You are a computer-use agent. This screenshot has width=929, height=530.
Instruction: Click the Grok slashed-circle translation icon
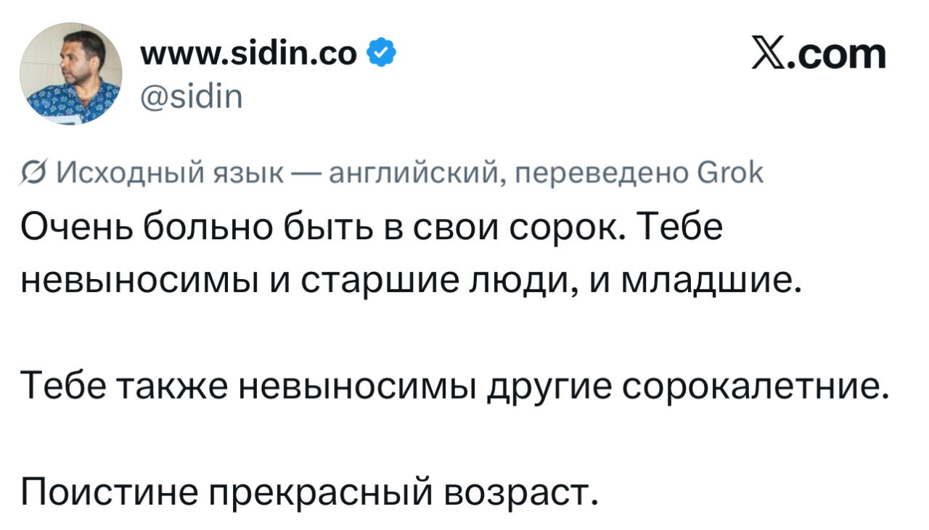tap(32, 174)
